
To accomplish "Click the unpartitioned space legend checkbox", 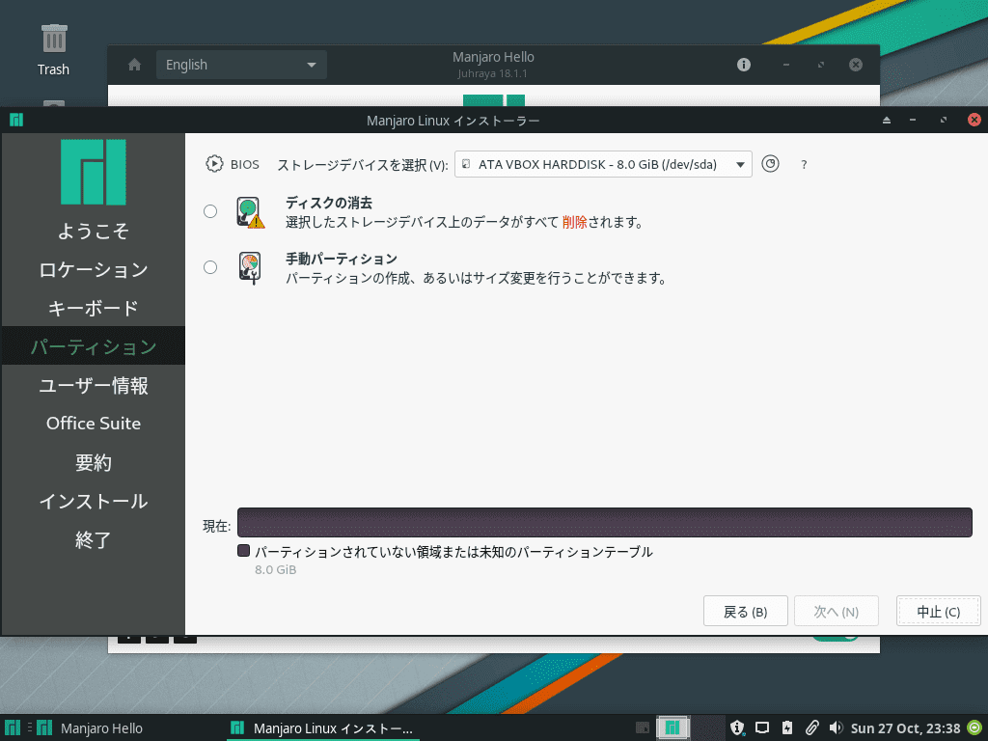I will 244,550.
